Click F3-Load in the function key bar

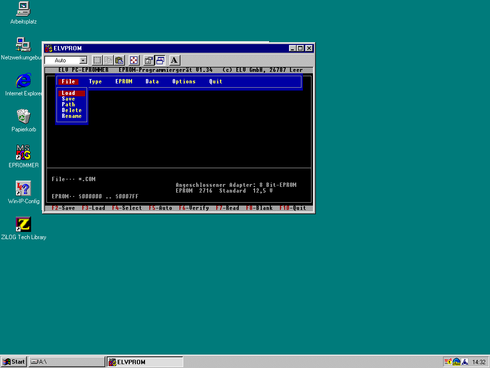[x=93, y=208]
